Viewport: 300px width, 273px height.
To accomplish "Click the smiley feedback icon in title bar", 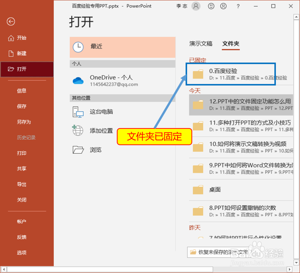I will [x=211, y=6].
